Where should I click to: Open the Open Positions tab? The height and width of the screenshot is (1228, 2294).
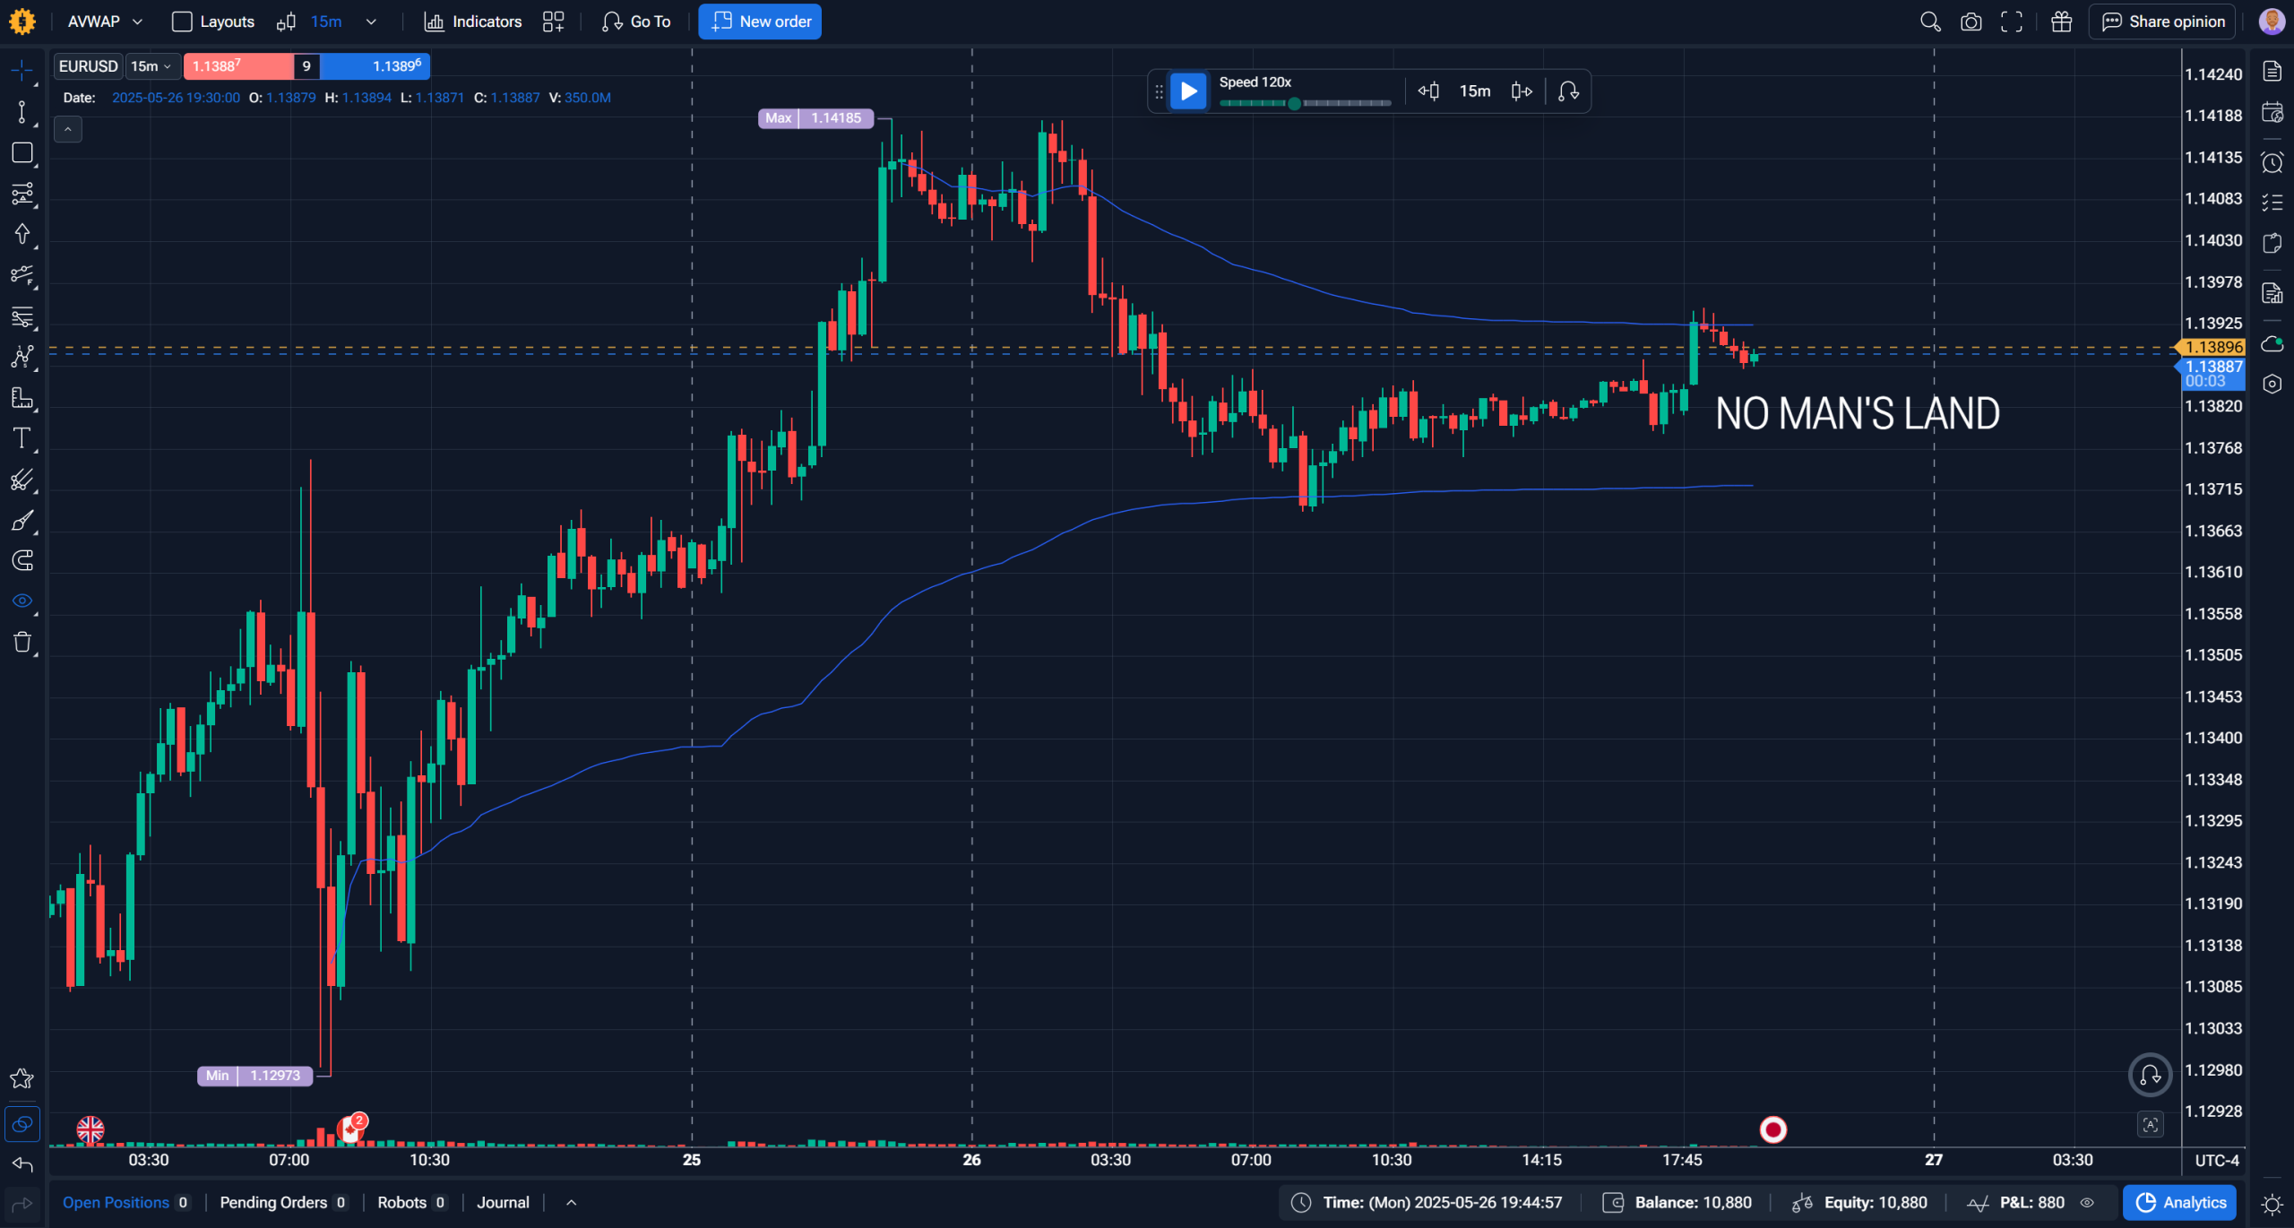[125, 1203]
